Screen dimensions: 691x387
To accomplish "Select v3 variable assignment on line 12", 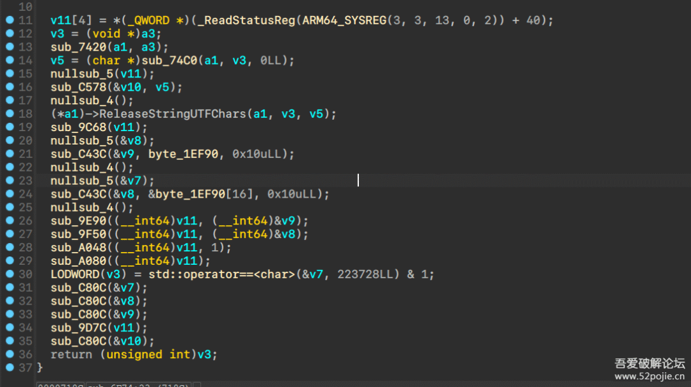I will (58, 33).
